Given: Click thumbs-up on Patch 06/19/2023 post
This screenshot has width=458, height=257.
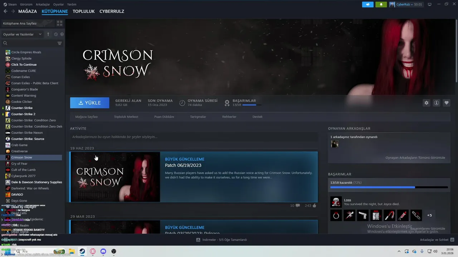Looking at the screenshot, I should coord(315,206).
